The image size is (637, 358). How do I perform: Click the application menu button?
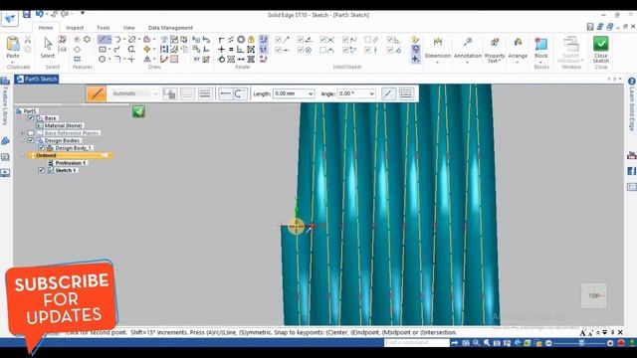(10, 18)
